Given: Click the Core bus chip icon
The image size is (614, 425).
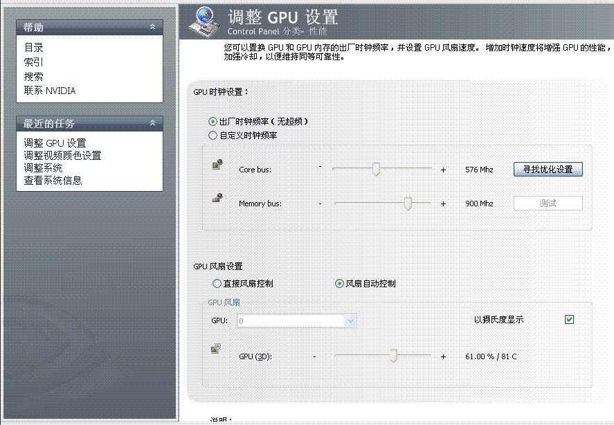Looking at the screenshot, I should pos(217,165).
